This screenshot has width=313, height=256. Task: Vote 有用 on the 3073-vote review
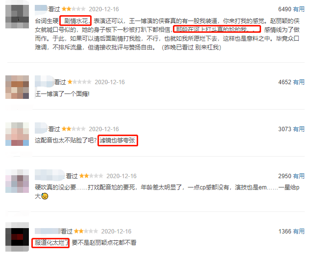tap(299, 129)
